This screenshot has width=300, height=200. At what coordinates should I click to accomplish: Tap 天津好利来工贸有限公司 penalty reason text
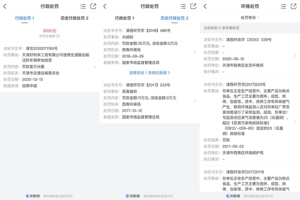coord(56,57)
